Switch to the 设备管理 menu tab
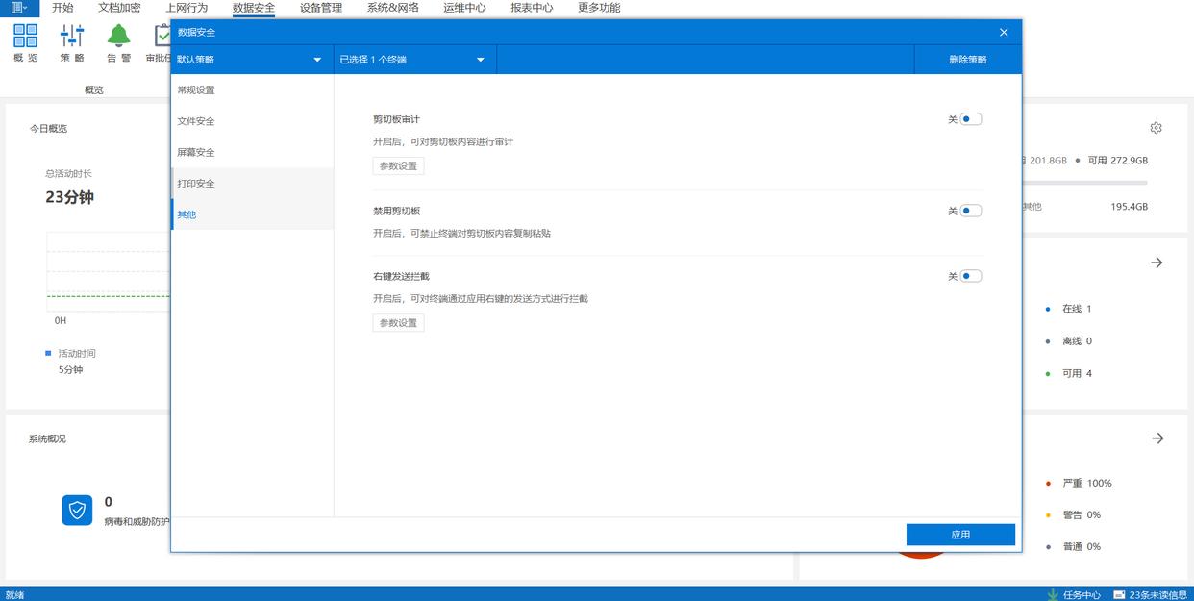Image resolution: width=1194 pixels, height=601 pixels. 320,8
